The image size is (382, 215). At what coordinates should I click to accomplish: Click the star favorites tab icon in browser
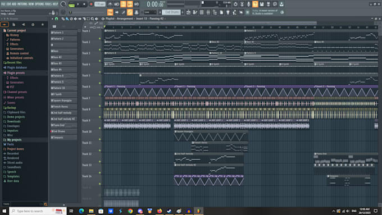pos(42,24)
